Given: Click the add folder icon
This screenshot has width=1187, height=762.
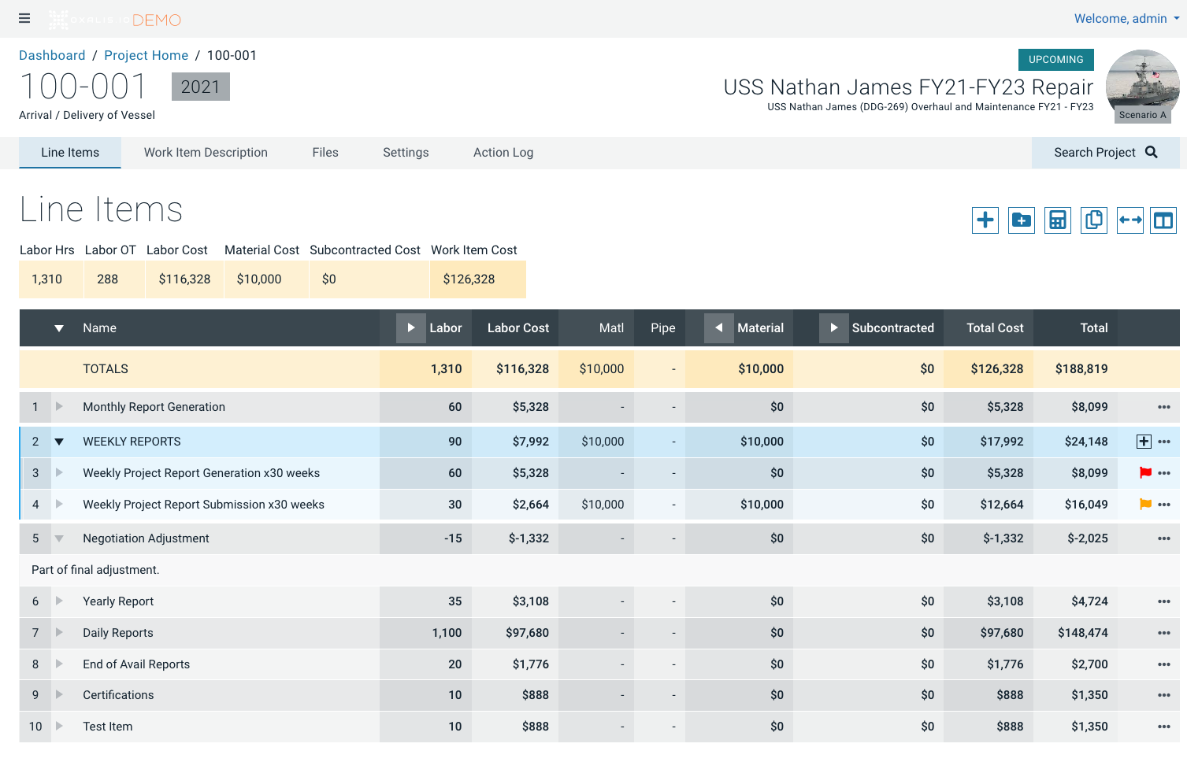Looking at the screenshot, I should [1021, 220].
